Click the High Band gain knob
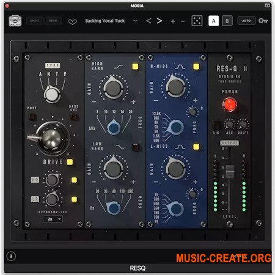This screenshot has width=275, height=275. click(x=113, y=88)
